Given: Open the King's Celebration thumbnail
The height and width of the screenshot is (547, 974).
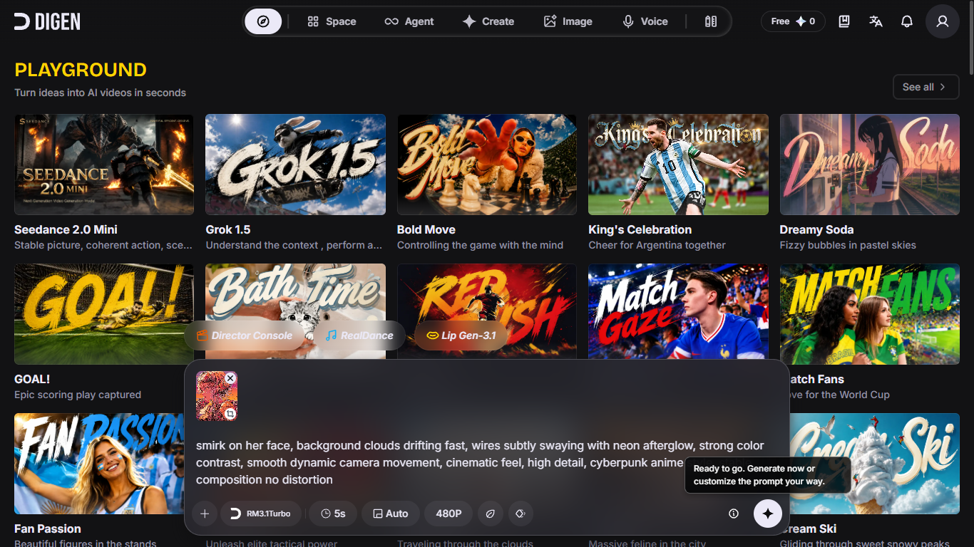Looking at the screenshot, I should pyautogui.click(x=678, y=165).
